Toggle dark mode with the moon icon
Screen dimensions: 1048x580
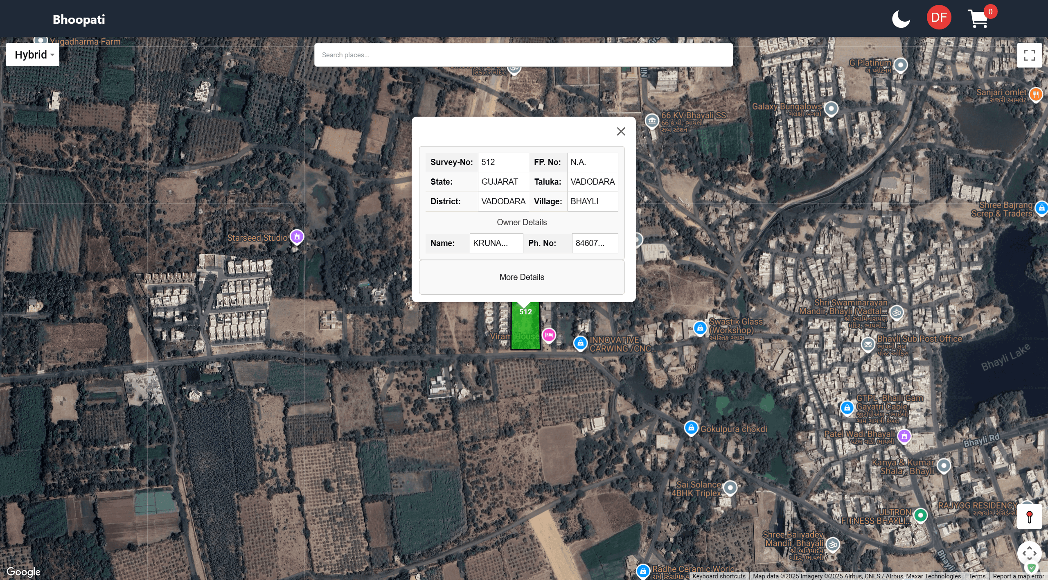902,18
